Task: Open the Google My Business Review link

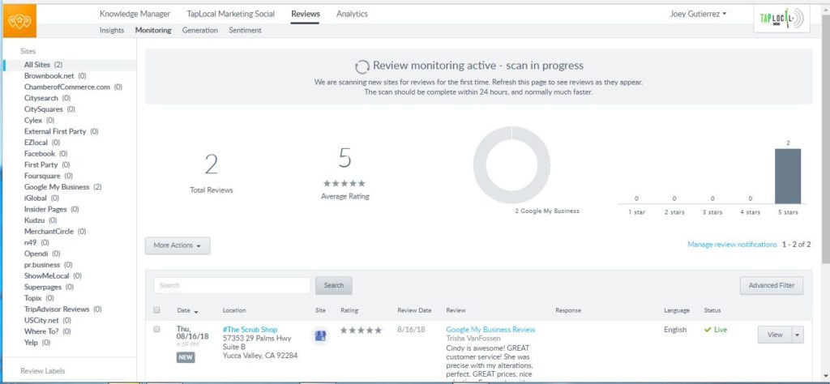Action: [490, 330]
